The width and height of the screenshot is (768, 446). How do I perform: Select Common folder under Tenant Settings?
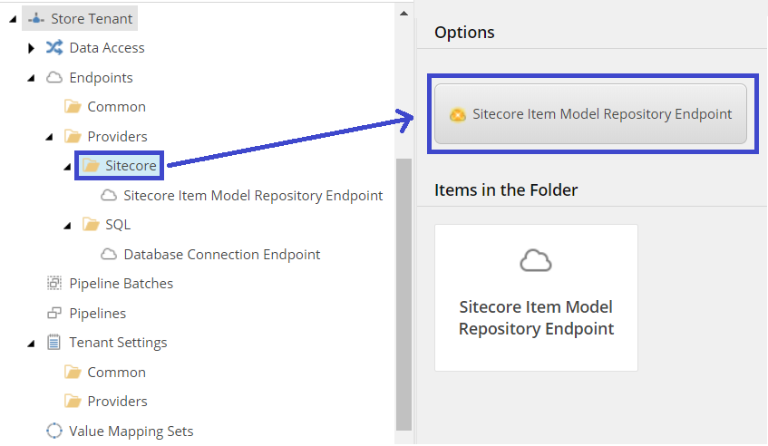[x=117, y=373]
